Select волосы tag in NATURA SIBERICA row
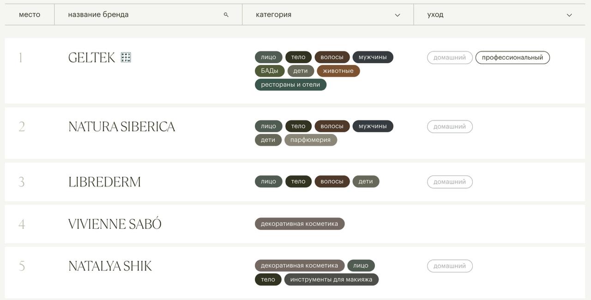591x300 pixels. [332, 126]
